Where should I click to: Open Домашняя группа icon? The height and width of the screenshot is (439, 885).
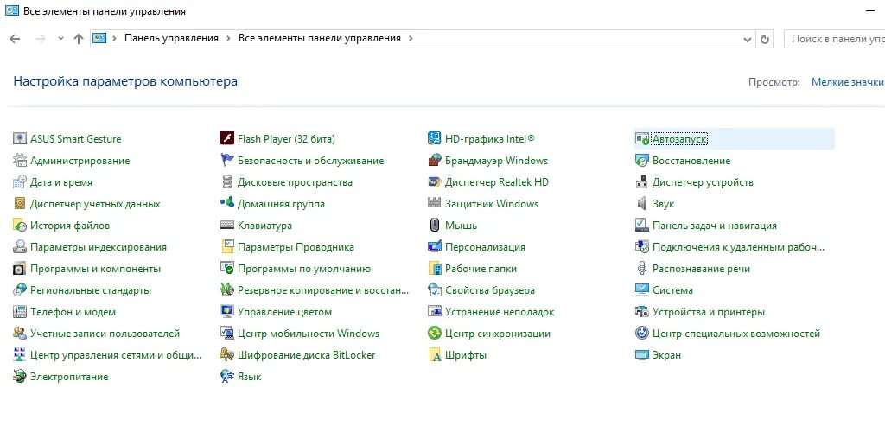[x=227, y=204]
